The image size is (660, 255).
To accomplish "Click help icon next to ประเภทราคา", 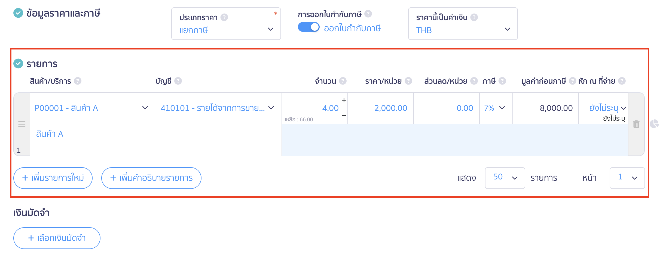I will pyautogui.click(x=224, y=17).
